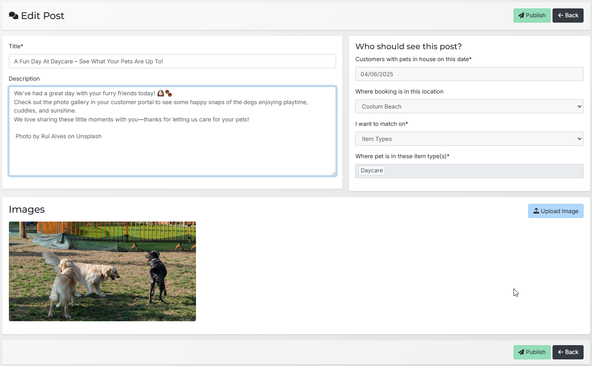Open the uploaded dogs photo thumbnail
592x366 pixels.
click(102, 271)
